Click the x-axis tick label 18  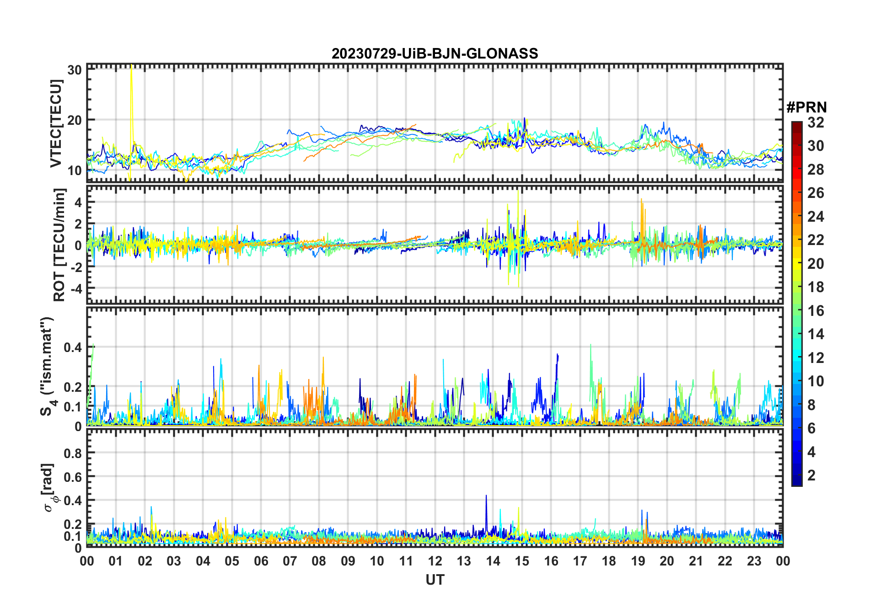(609, 561)
